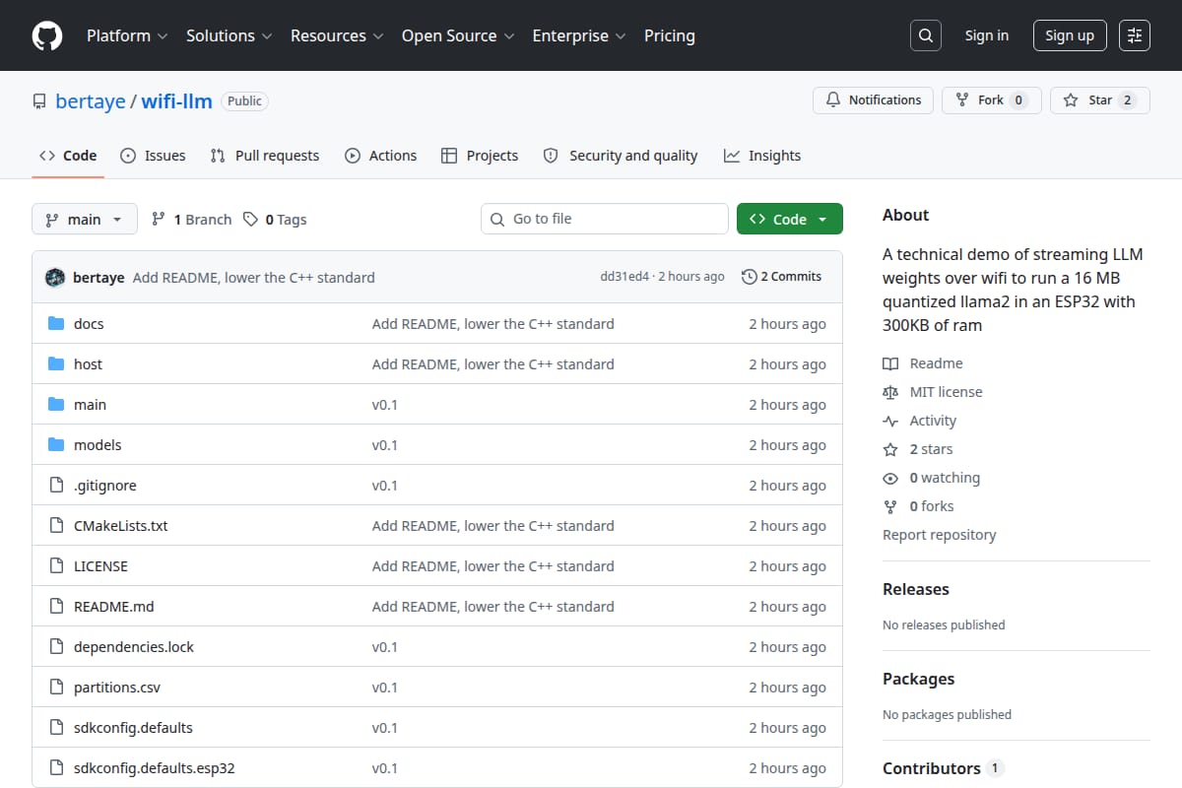The width and height of the screenshot is (1182, 788).
Task: Fork this repository with Fork button
Action: tap(992, 100)
